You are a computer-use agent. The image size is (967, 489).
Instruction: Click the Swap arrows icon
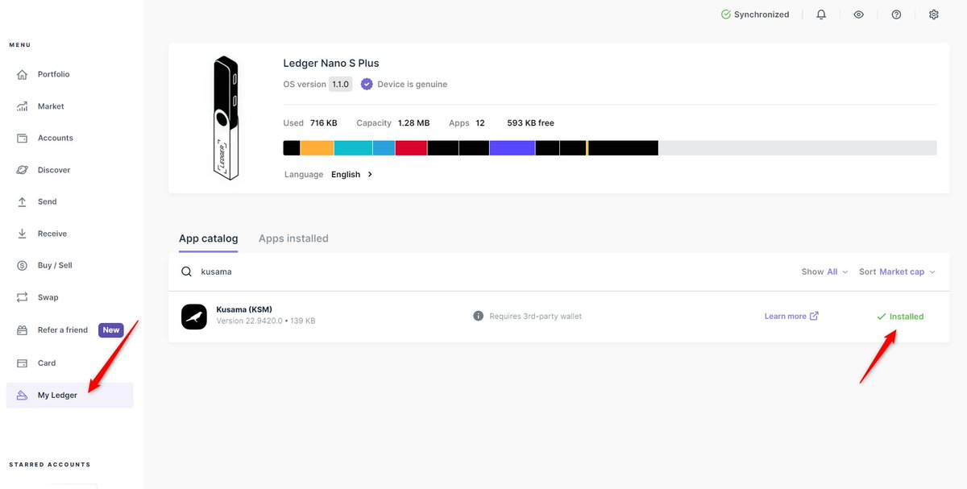(x=23, y=297)
